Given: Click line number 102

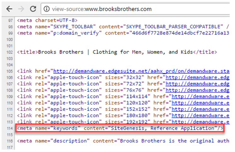Looking at the screenshot, I should [x=9, y=52].
